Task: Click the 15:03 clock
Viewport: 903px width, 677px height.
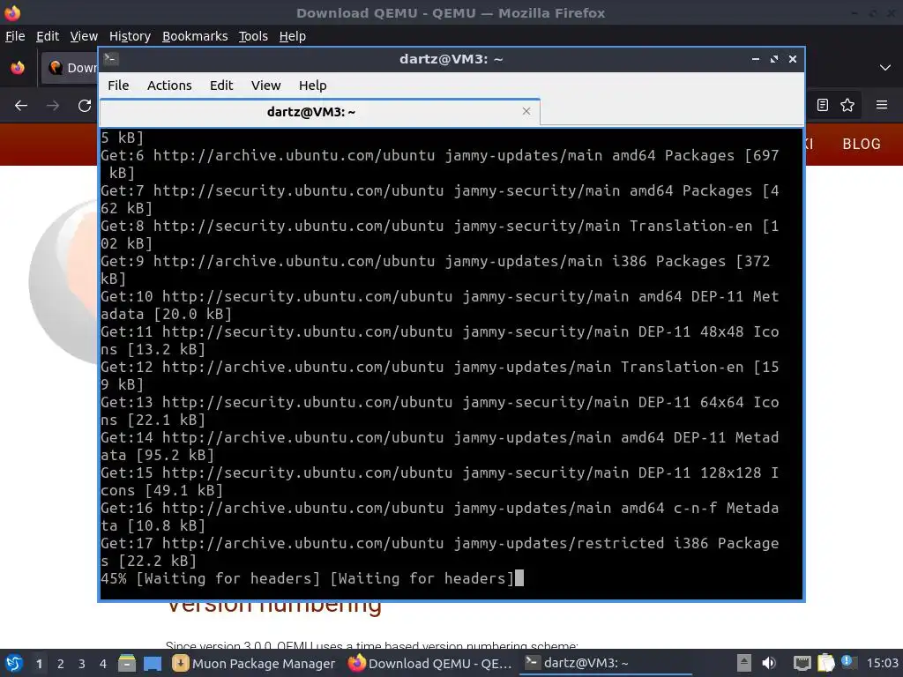Action: (882, 663)
